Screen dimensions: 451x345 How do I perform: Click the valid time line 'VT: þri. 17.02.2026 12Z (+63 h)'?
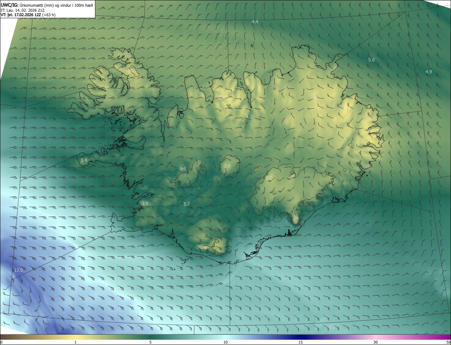pos(28,15)
